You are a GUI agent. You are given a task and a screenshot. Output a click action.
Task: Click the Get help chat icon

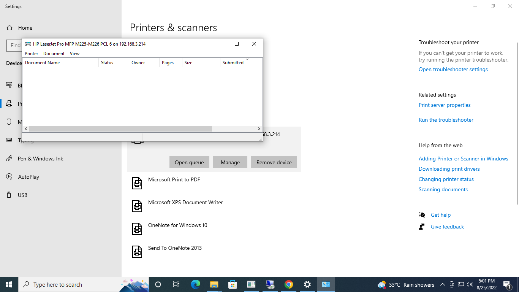[422, 215]
